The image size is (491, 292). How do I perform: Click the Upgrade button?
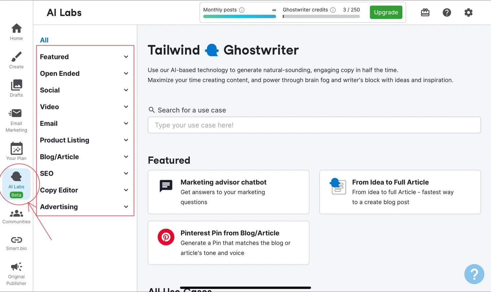pos(386,12)
